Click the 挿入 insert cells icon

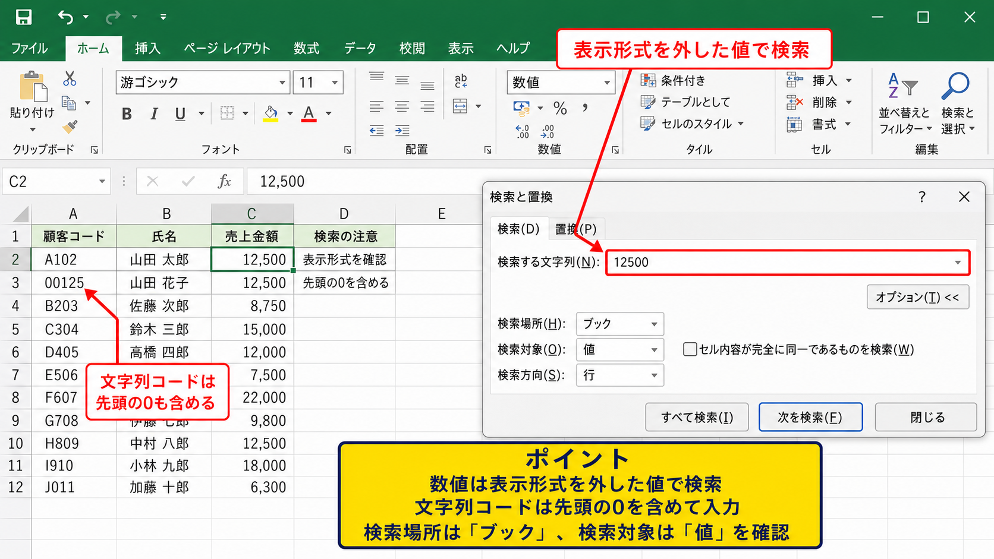[795, 80]
